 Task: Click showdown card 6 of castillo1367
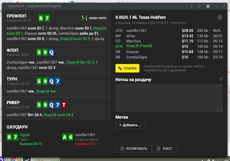point(71,137)
